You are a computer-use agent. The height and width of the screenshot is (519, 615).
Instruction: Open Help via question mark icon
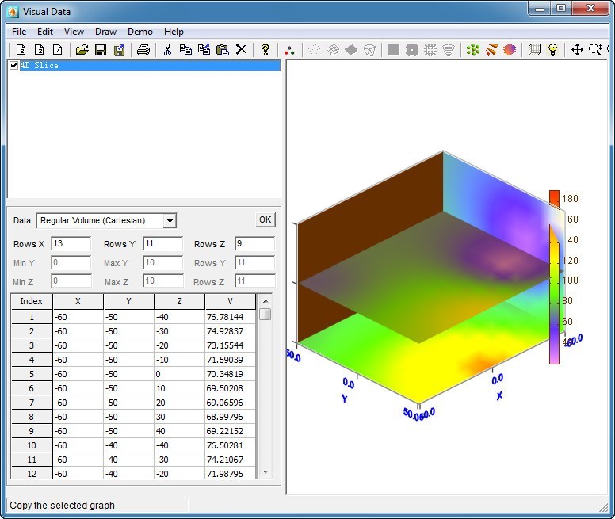265,50
